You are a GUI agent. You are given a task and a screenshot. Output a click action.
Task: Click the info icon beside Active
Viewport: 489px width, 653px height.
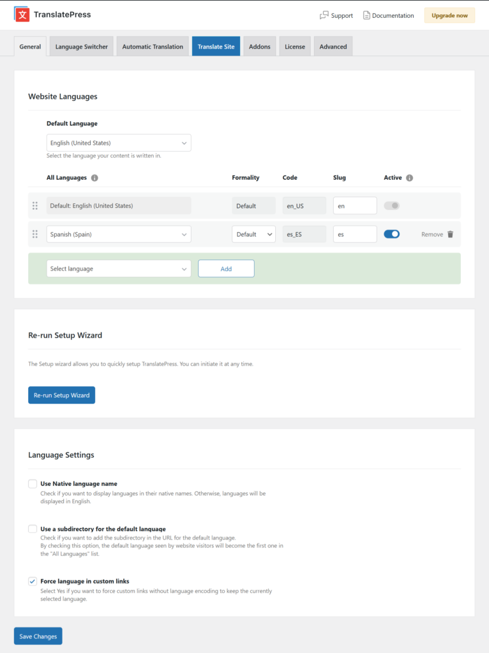(409, 178)
